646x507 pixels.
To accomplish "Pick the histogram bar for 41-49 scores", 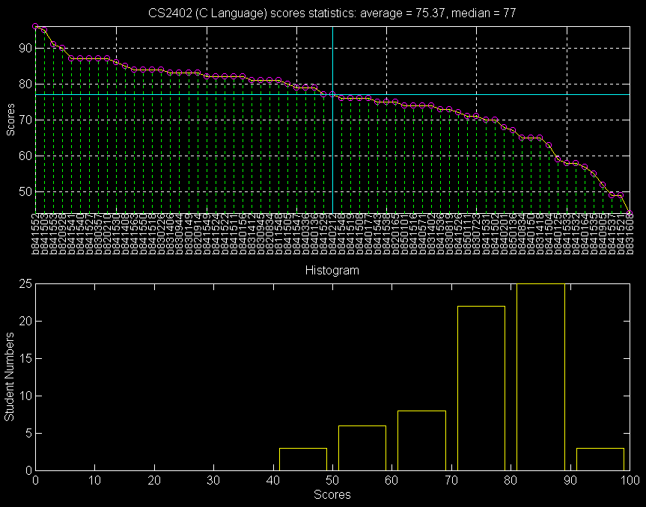I will click(x=303, y=459).
